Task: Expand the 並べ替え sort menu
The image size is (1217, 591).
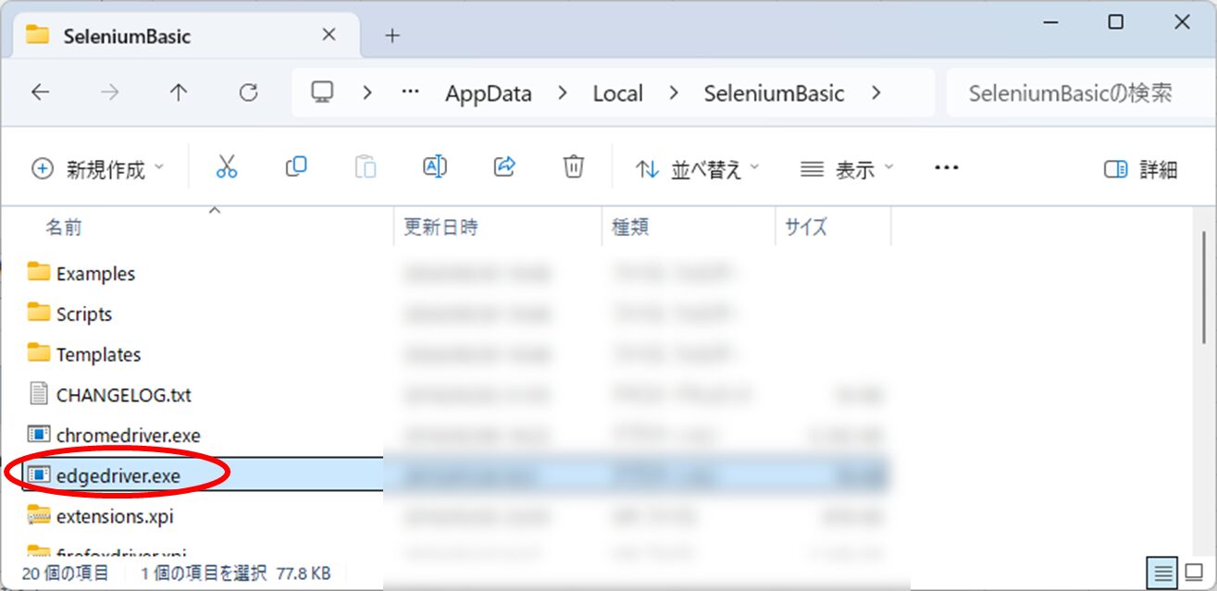Action: [x=697, y=169]
